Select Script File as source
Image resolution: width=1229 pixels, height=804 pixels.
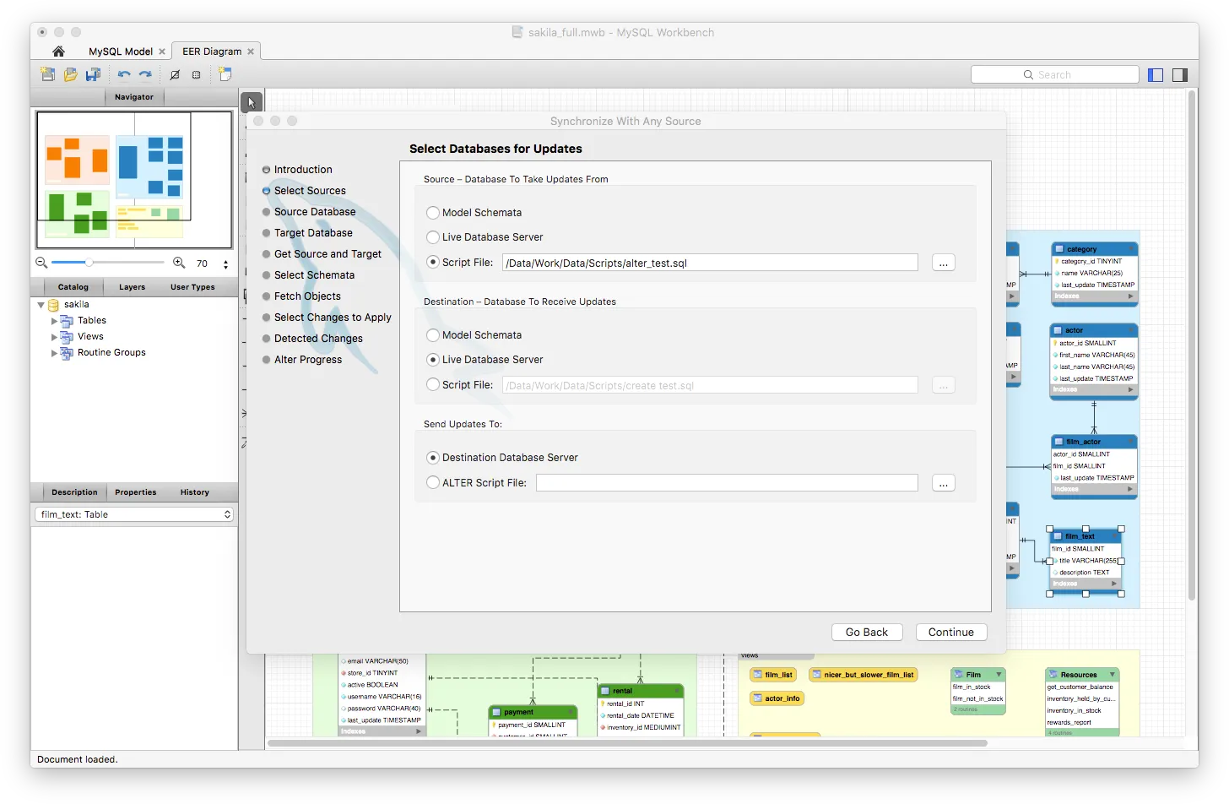(x=433, y=263)
